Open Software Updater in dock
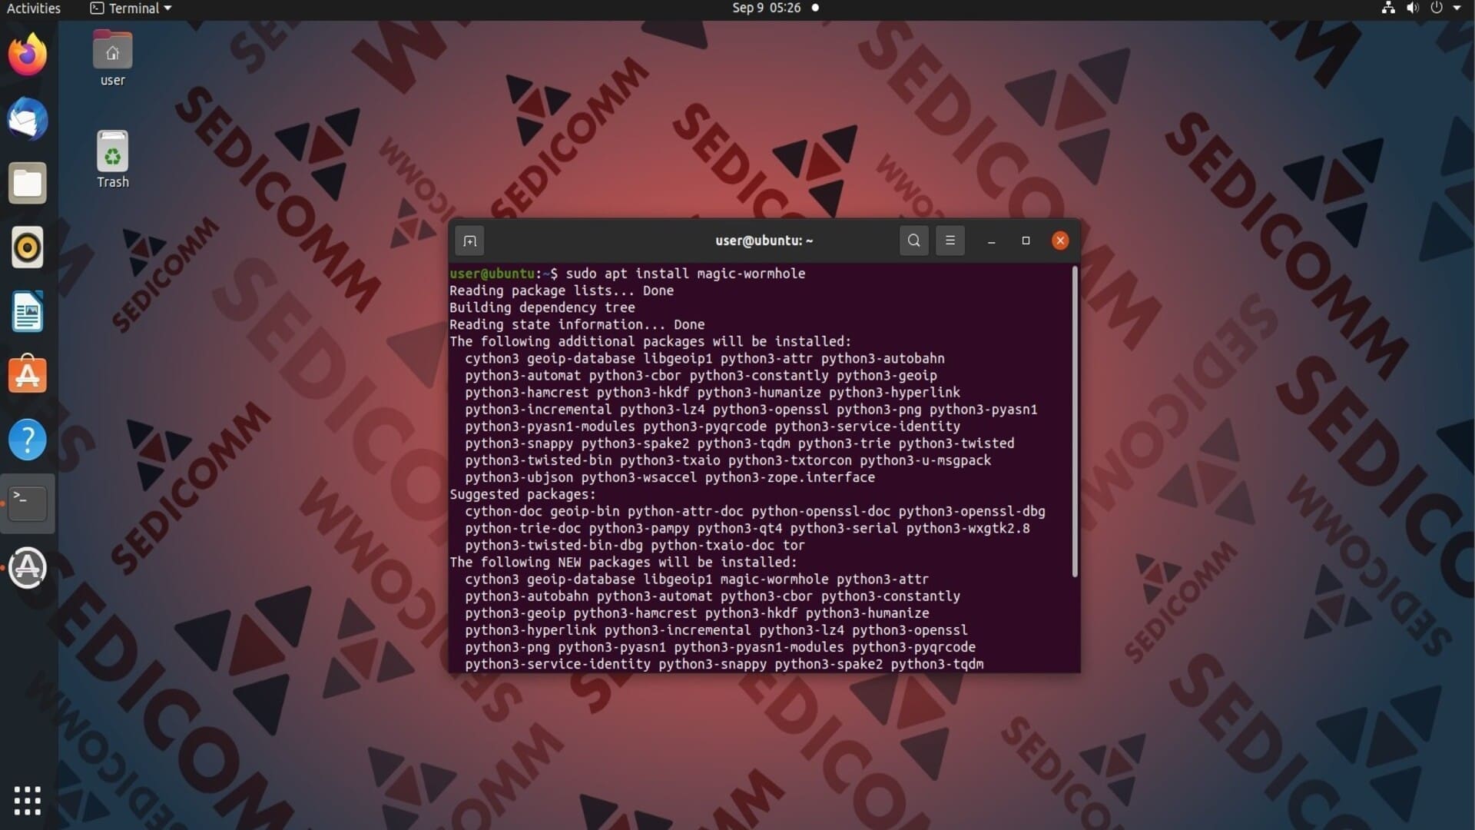Image resolution: width=1475 pixels, height=830 pixels. tap(28, 568)
